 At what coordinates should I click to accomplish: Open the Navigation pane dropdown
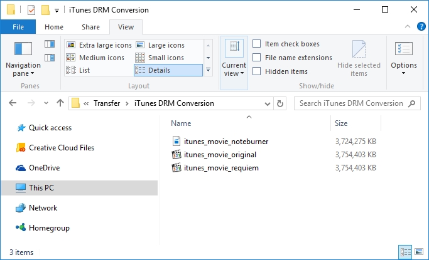(x=23, y=59)
